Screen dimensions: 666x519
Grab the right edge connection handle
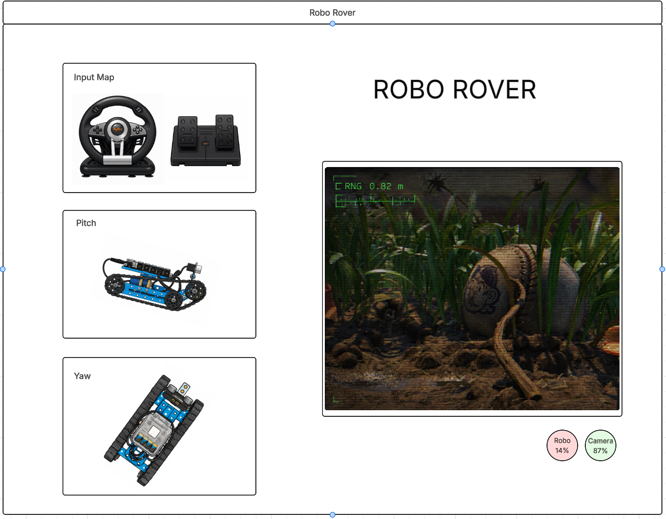pyautogui.click(x=662, y=269)
